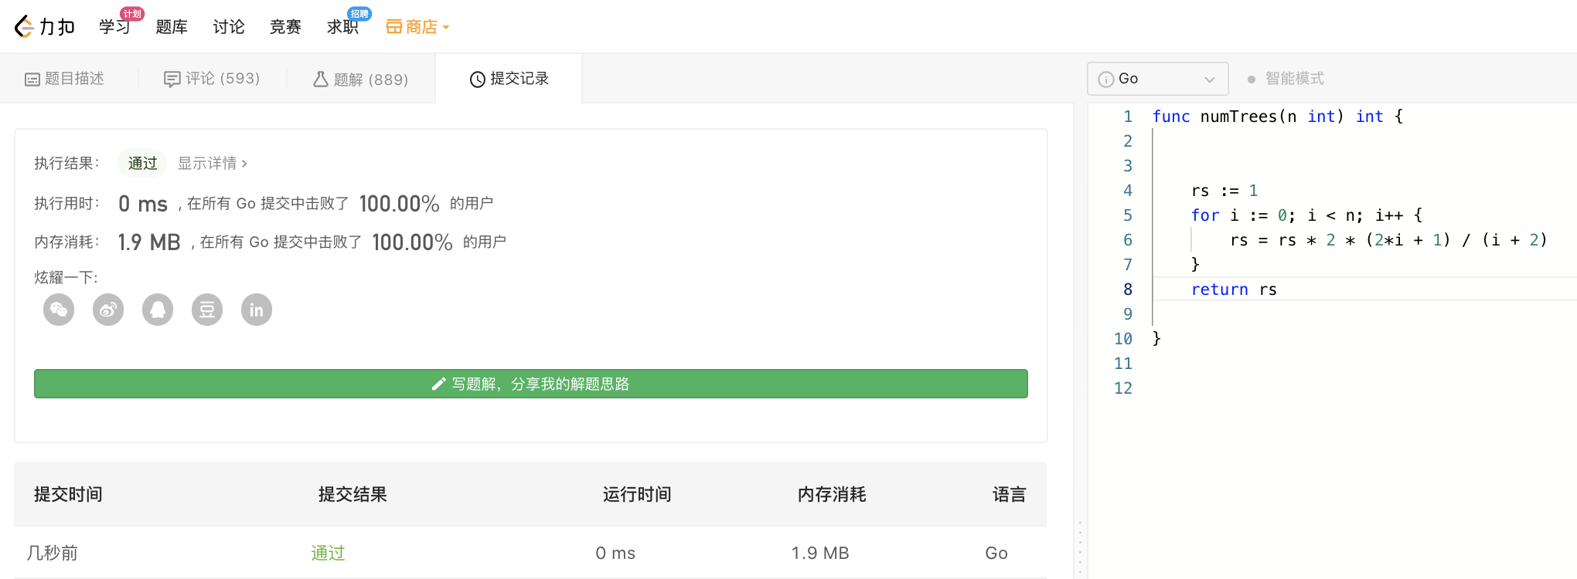Click the green 写题解 button
The height and width of the screenshot is (579, 1577).
pyautogui.click(x=530, y=384)
